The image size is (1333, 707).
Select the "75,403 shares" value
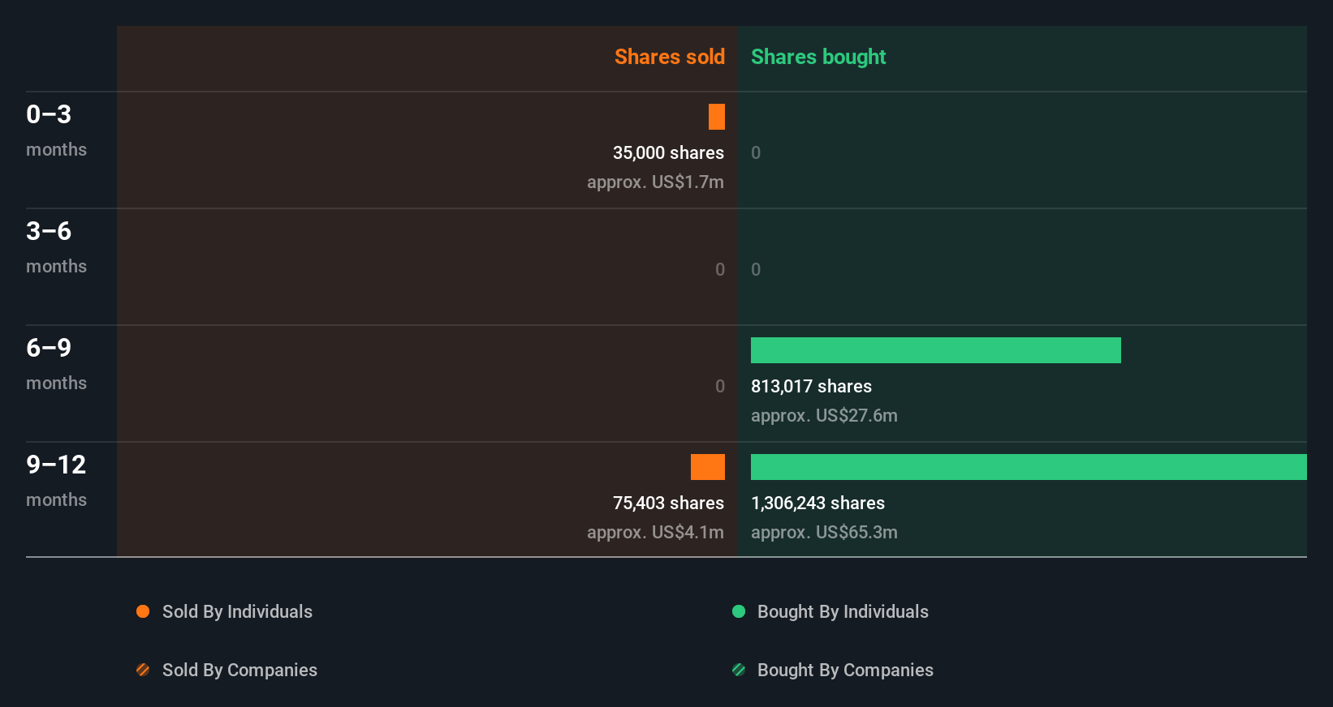(x=668, y=503)
